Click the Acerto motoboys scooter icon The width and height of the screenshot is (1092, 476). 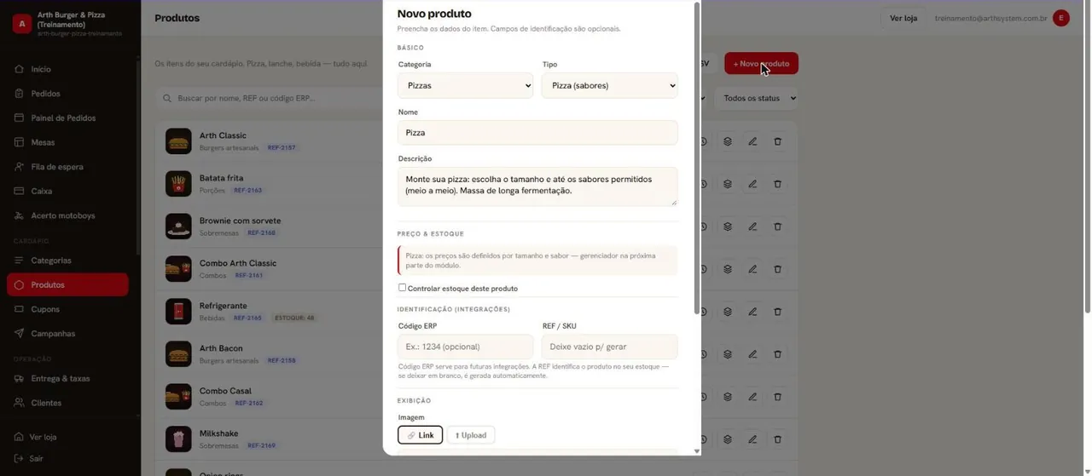(x=19, y=215)
